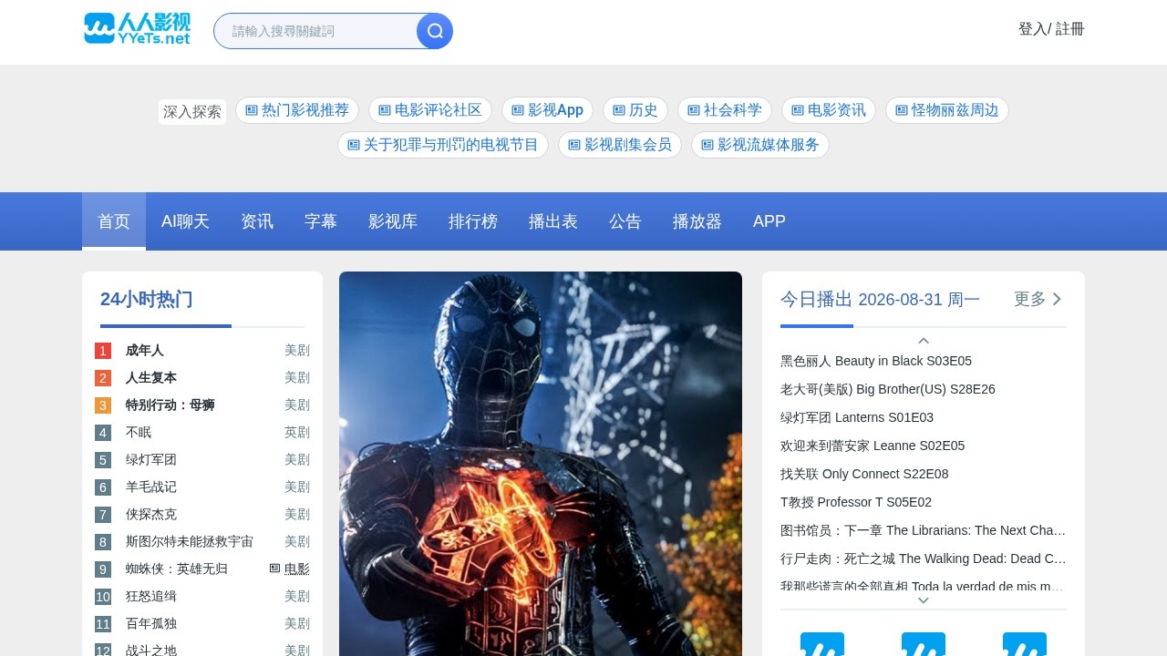This screenshot has width=1167, height=656.
Task: Open hot list entry 狂怒追缉
Action: pos(151,597)
